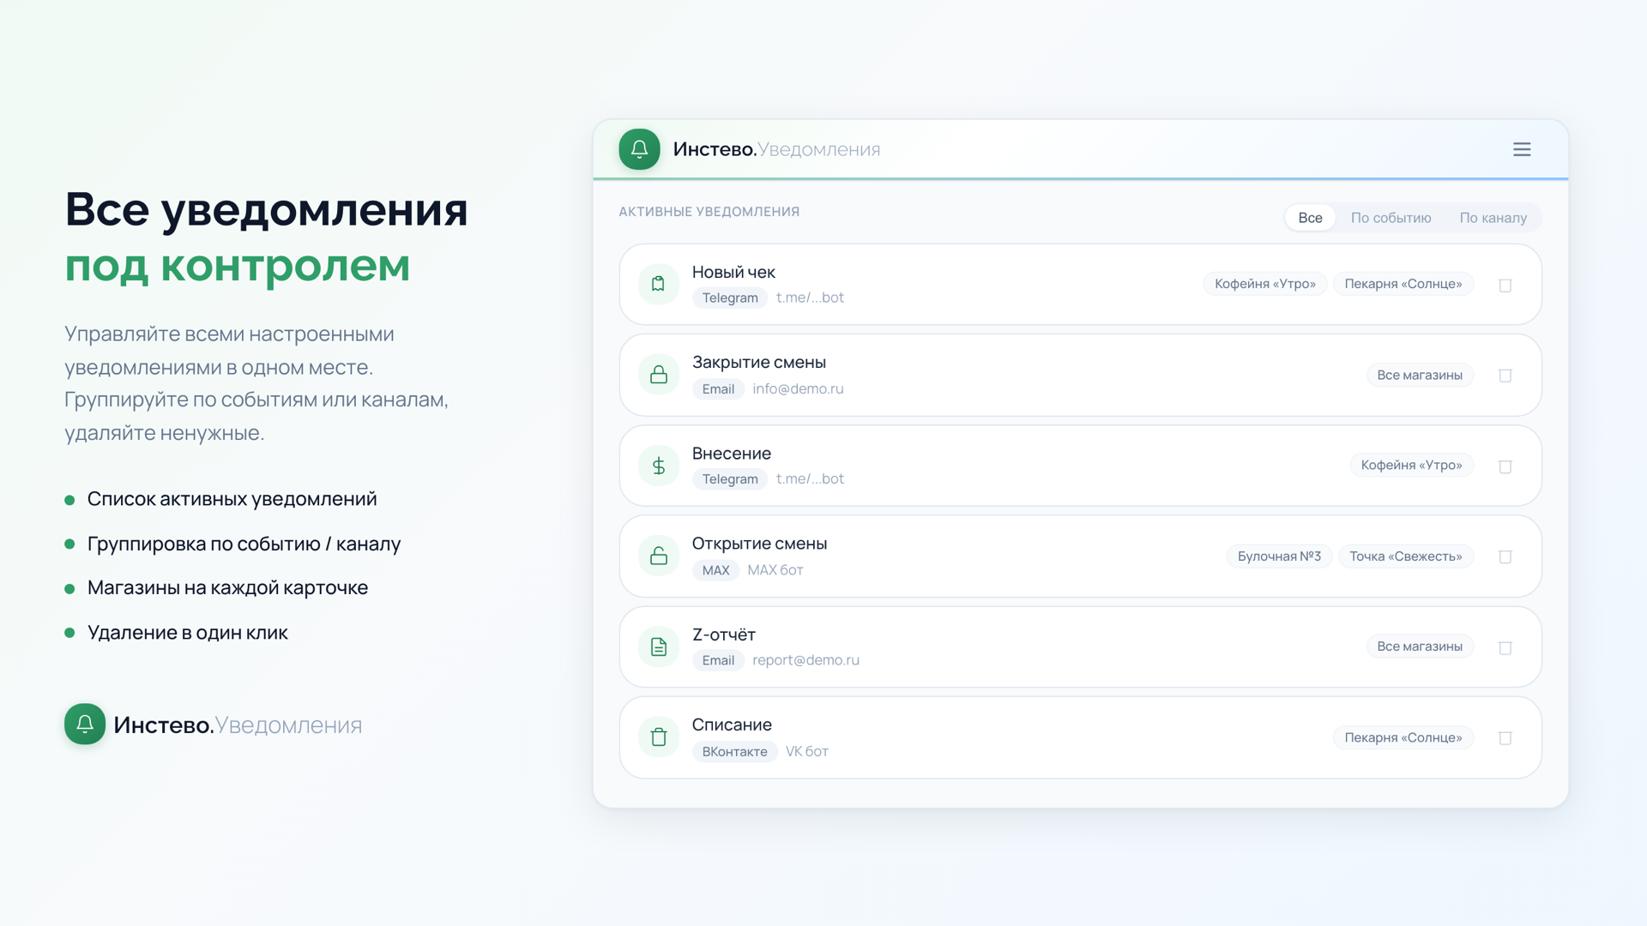Group notifications По каналу
This screenshot has width=1647, height=926.
(x=1493, y=218)
